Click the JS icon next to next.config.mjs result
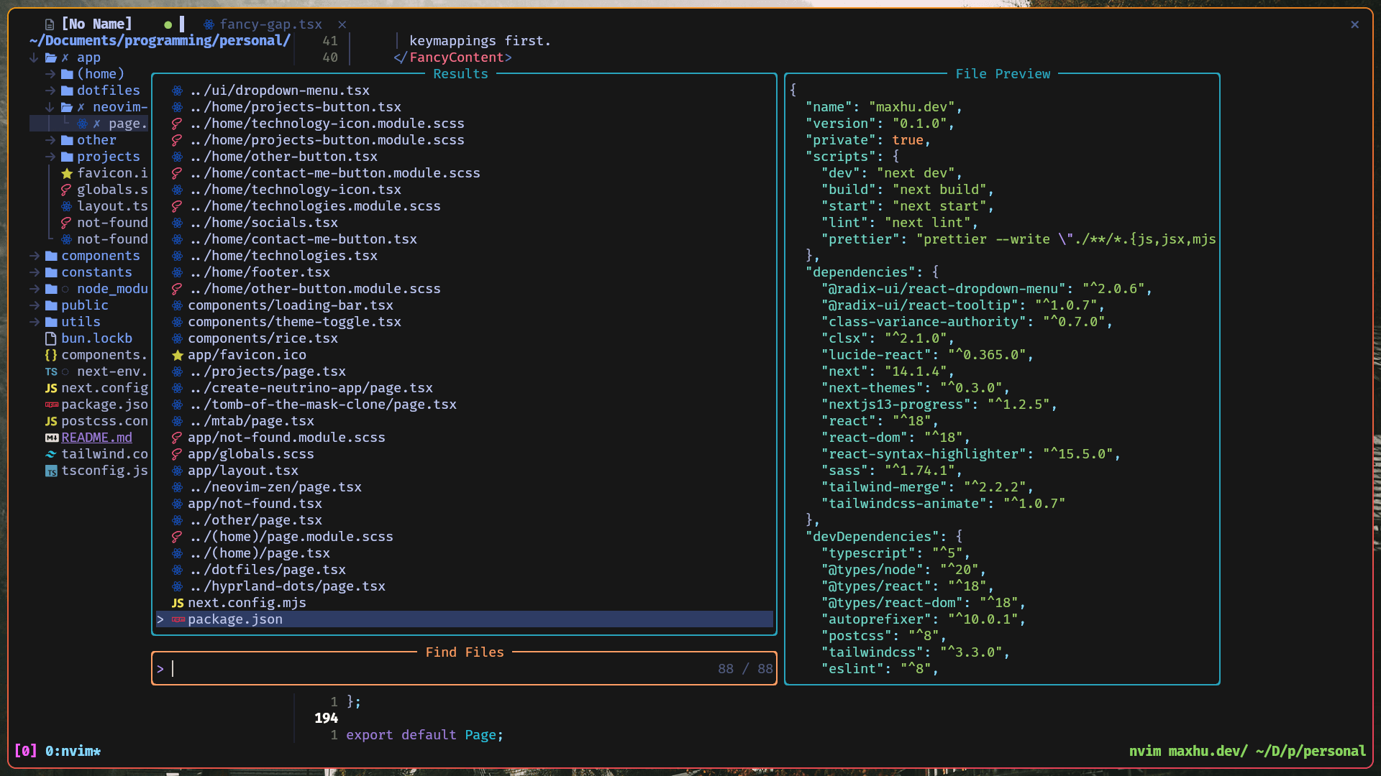Viewport: 1381px width, 776px height. pos(178,603)
